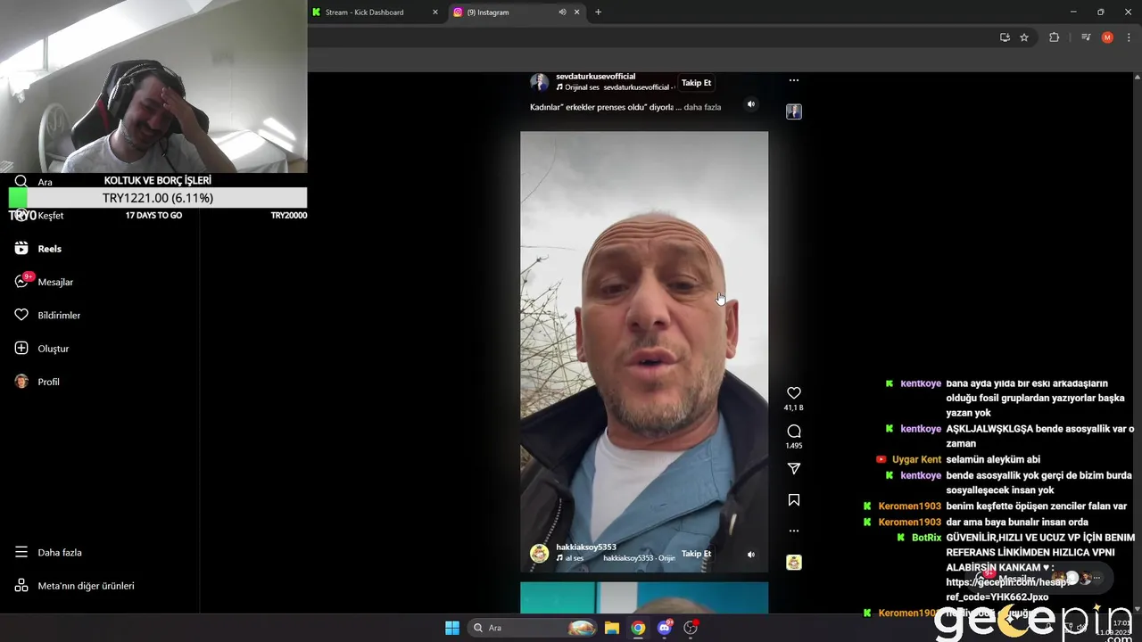The height and width of the screenshot is (642, 1142).
Task: Open Reels in Instagram sidebar
Action: click(39, 249)
